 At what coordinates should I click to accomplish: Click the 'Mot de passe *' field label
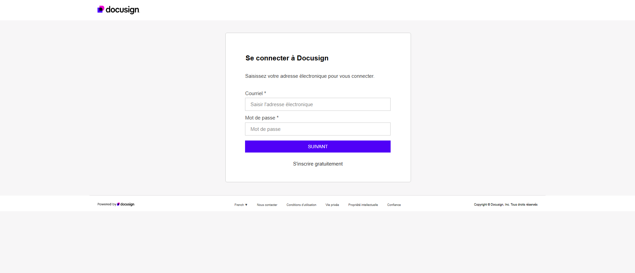tap(262, 118)
